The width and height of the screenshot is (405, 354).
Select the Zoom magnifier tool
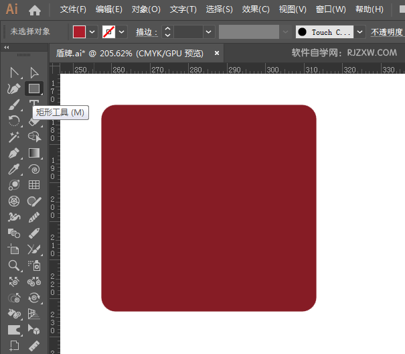(x=13, y=265)
